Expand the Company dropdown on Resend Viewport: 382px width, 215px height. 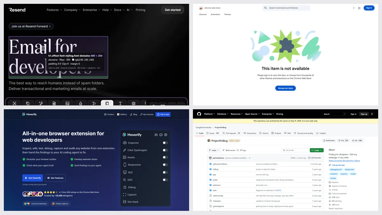coord(72,10)
